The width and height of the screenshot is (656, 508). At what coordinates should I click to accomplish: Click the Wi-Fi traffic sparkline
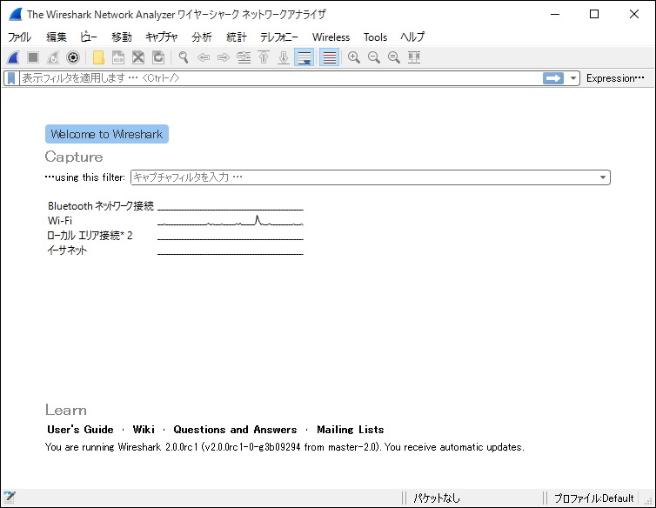tap(230, 221)
